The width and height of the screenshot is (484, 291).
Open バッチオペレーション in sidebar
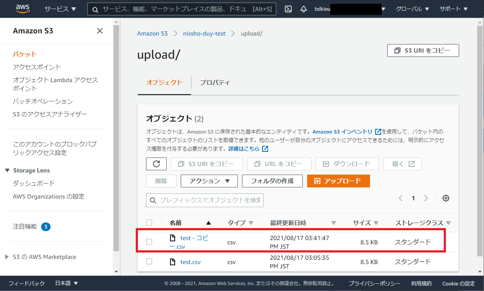[42, 101]
